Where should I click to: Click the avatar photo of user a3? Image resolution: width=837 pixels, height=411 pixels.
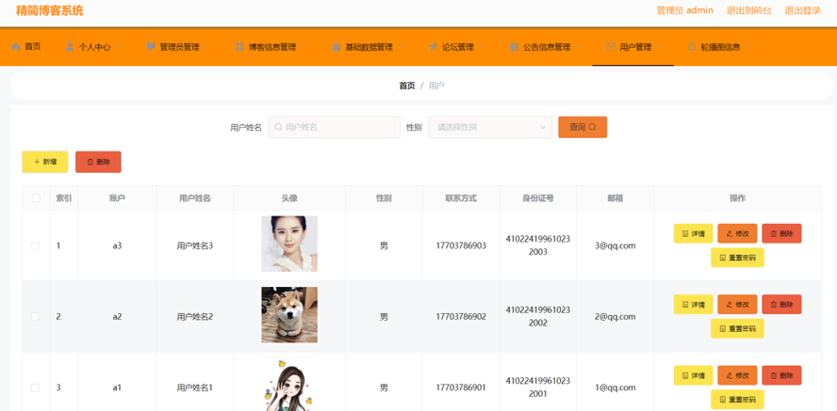[x=289, y=244]
